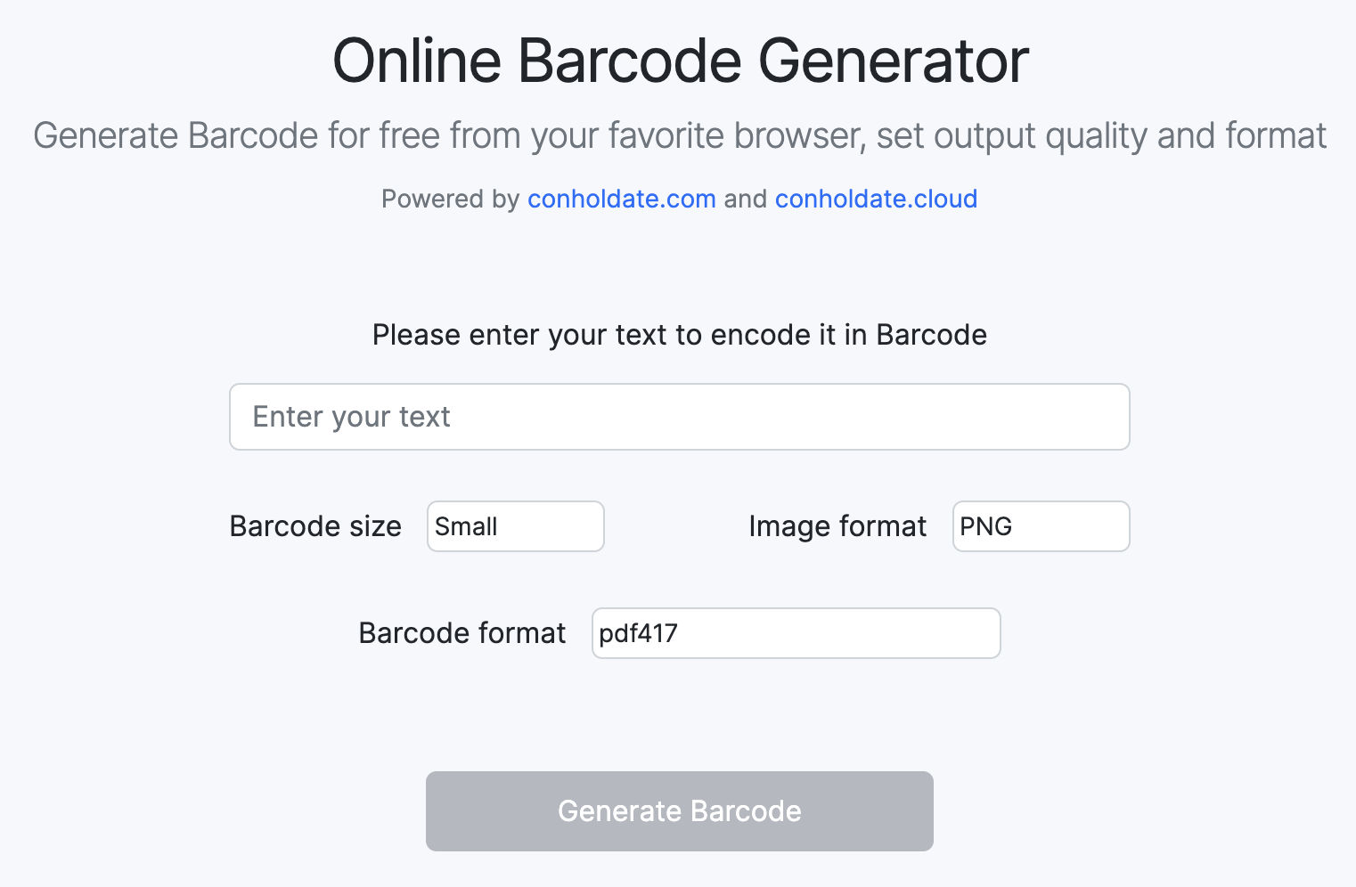
Task: Click the 'Image format' label text
Action: point(837,526)
